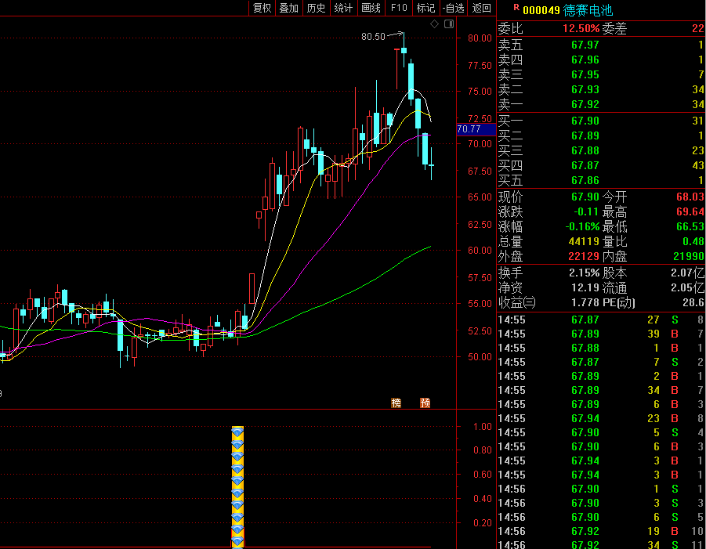This screenshot has width=706, height=549.
Task: Click the 榜 badge on chart
Action: click(x=396, y=403)
